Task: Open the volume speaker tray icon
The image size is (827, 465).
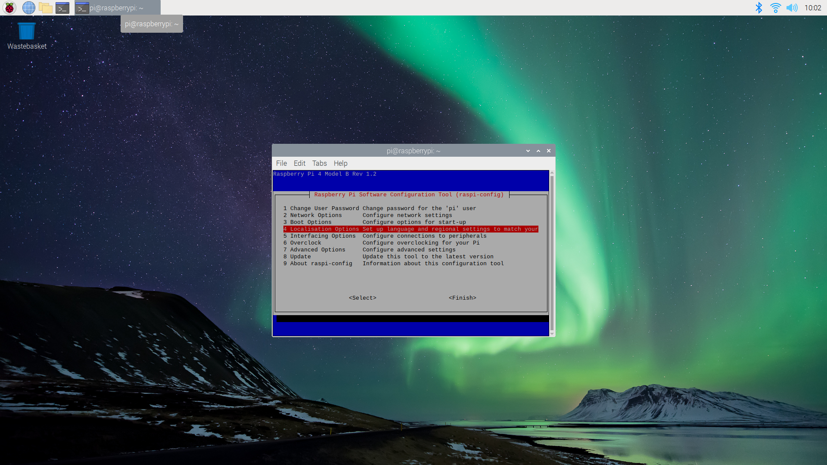Action: (x=792, y=8)
